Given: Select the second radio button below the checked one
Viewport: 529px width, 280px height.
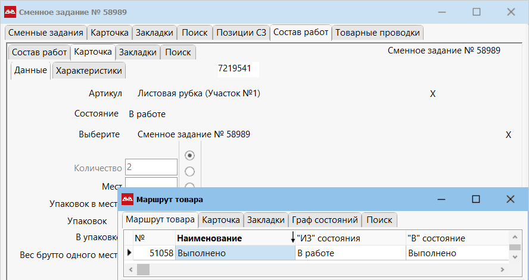Looking at the screenshot, I should tap(190, 171).
